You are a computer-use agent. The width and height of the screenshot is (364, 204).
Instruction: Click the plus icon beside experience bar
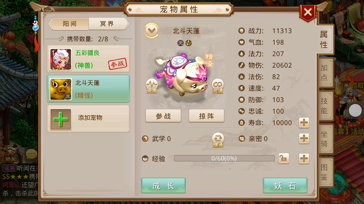(304, 159)
